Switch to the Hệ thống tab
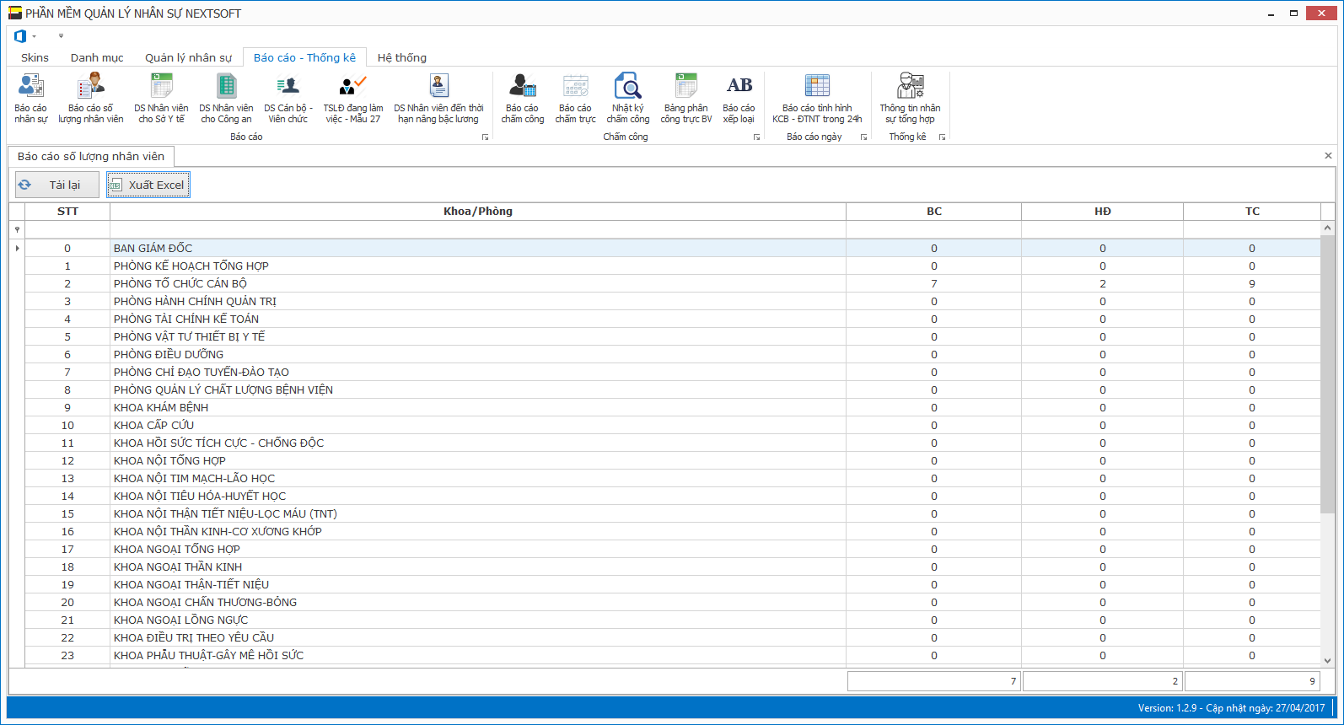The width and height of the screenshot is (1344, 725). tap(402, 57)
